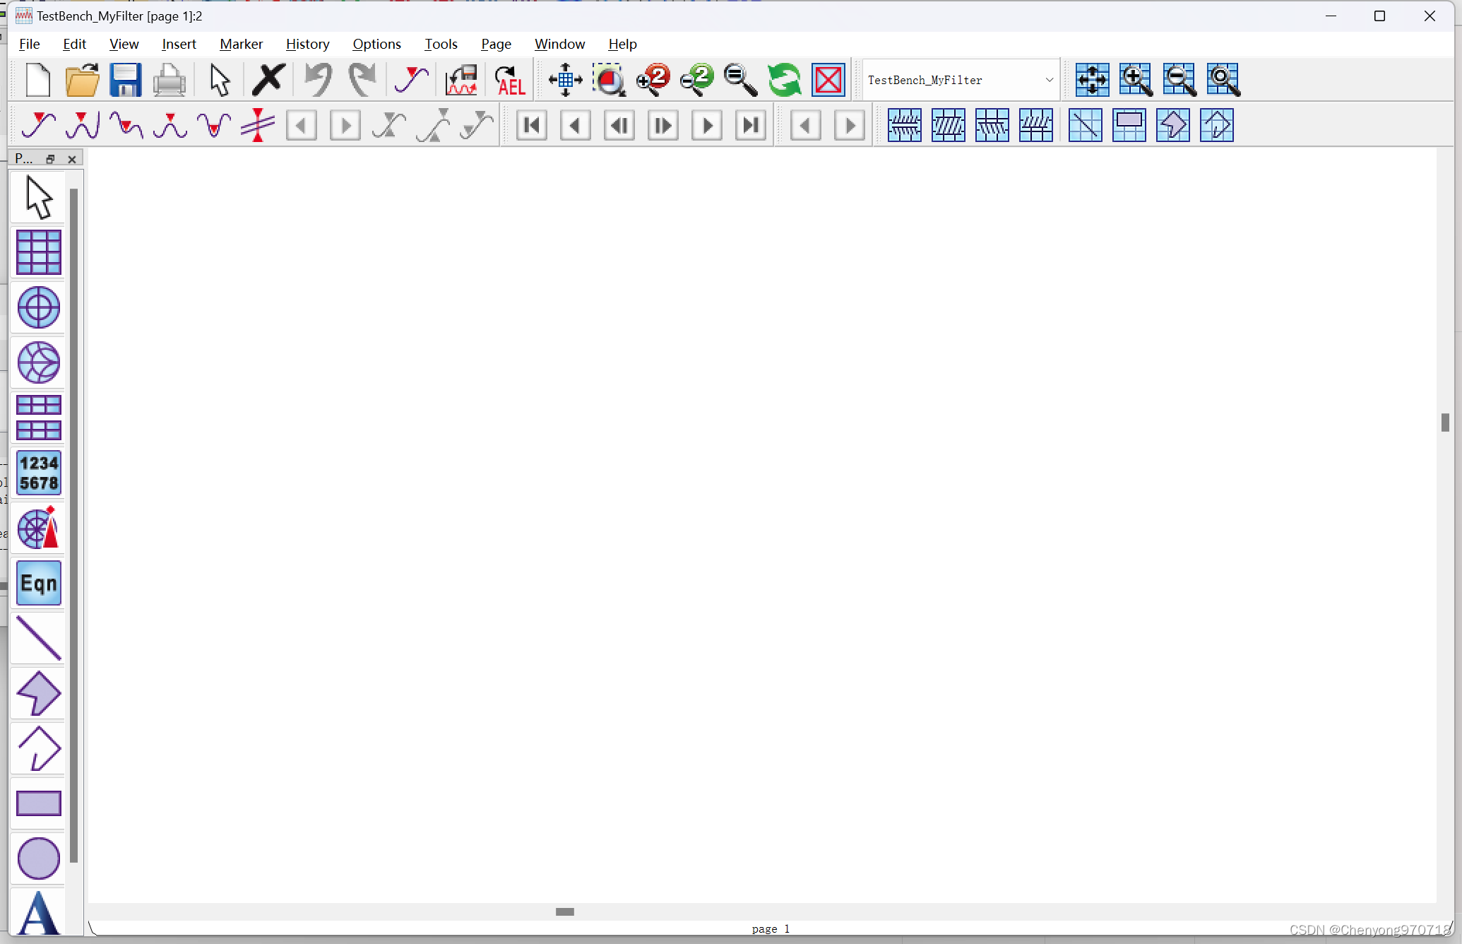The width and height of the screenshot is (1462, 944).
Task: Open the Window menu
Action: pyautogui.click(x=559, y=44)
